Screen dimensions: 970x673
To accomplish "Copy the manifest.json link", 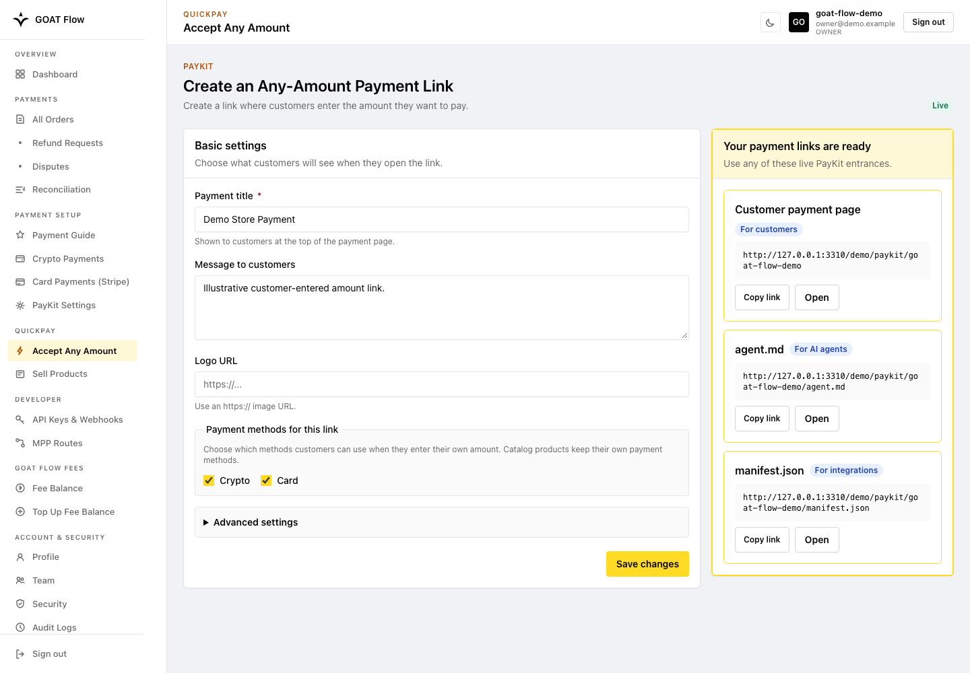I will tap(762, 540).
